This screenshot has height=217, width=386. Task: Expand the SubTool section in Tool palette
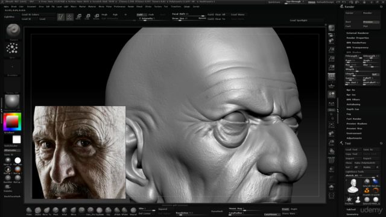coord(351,209)
